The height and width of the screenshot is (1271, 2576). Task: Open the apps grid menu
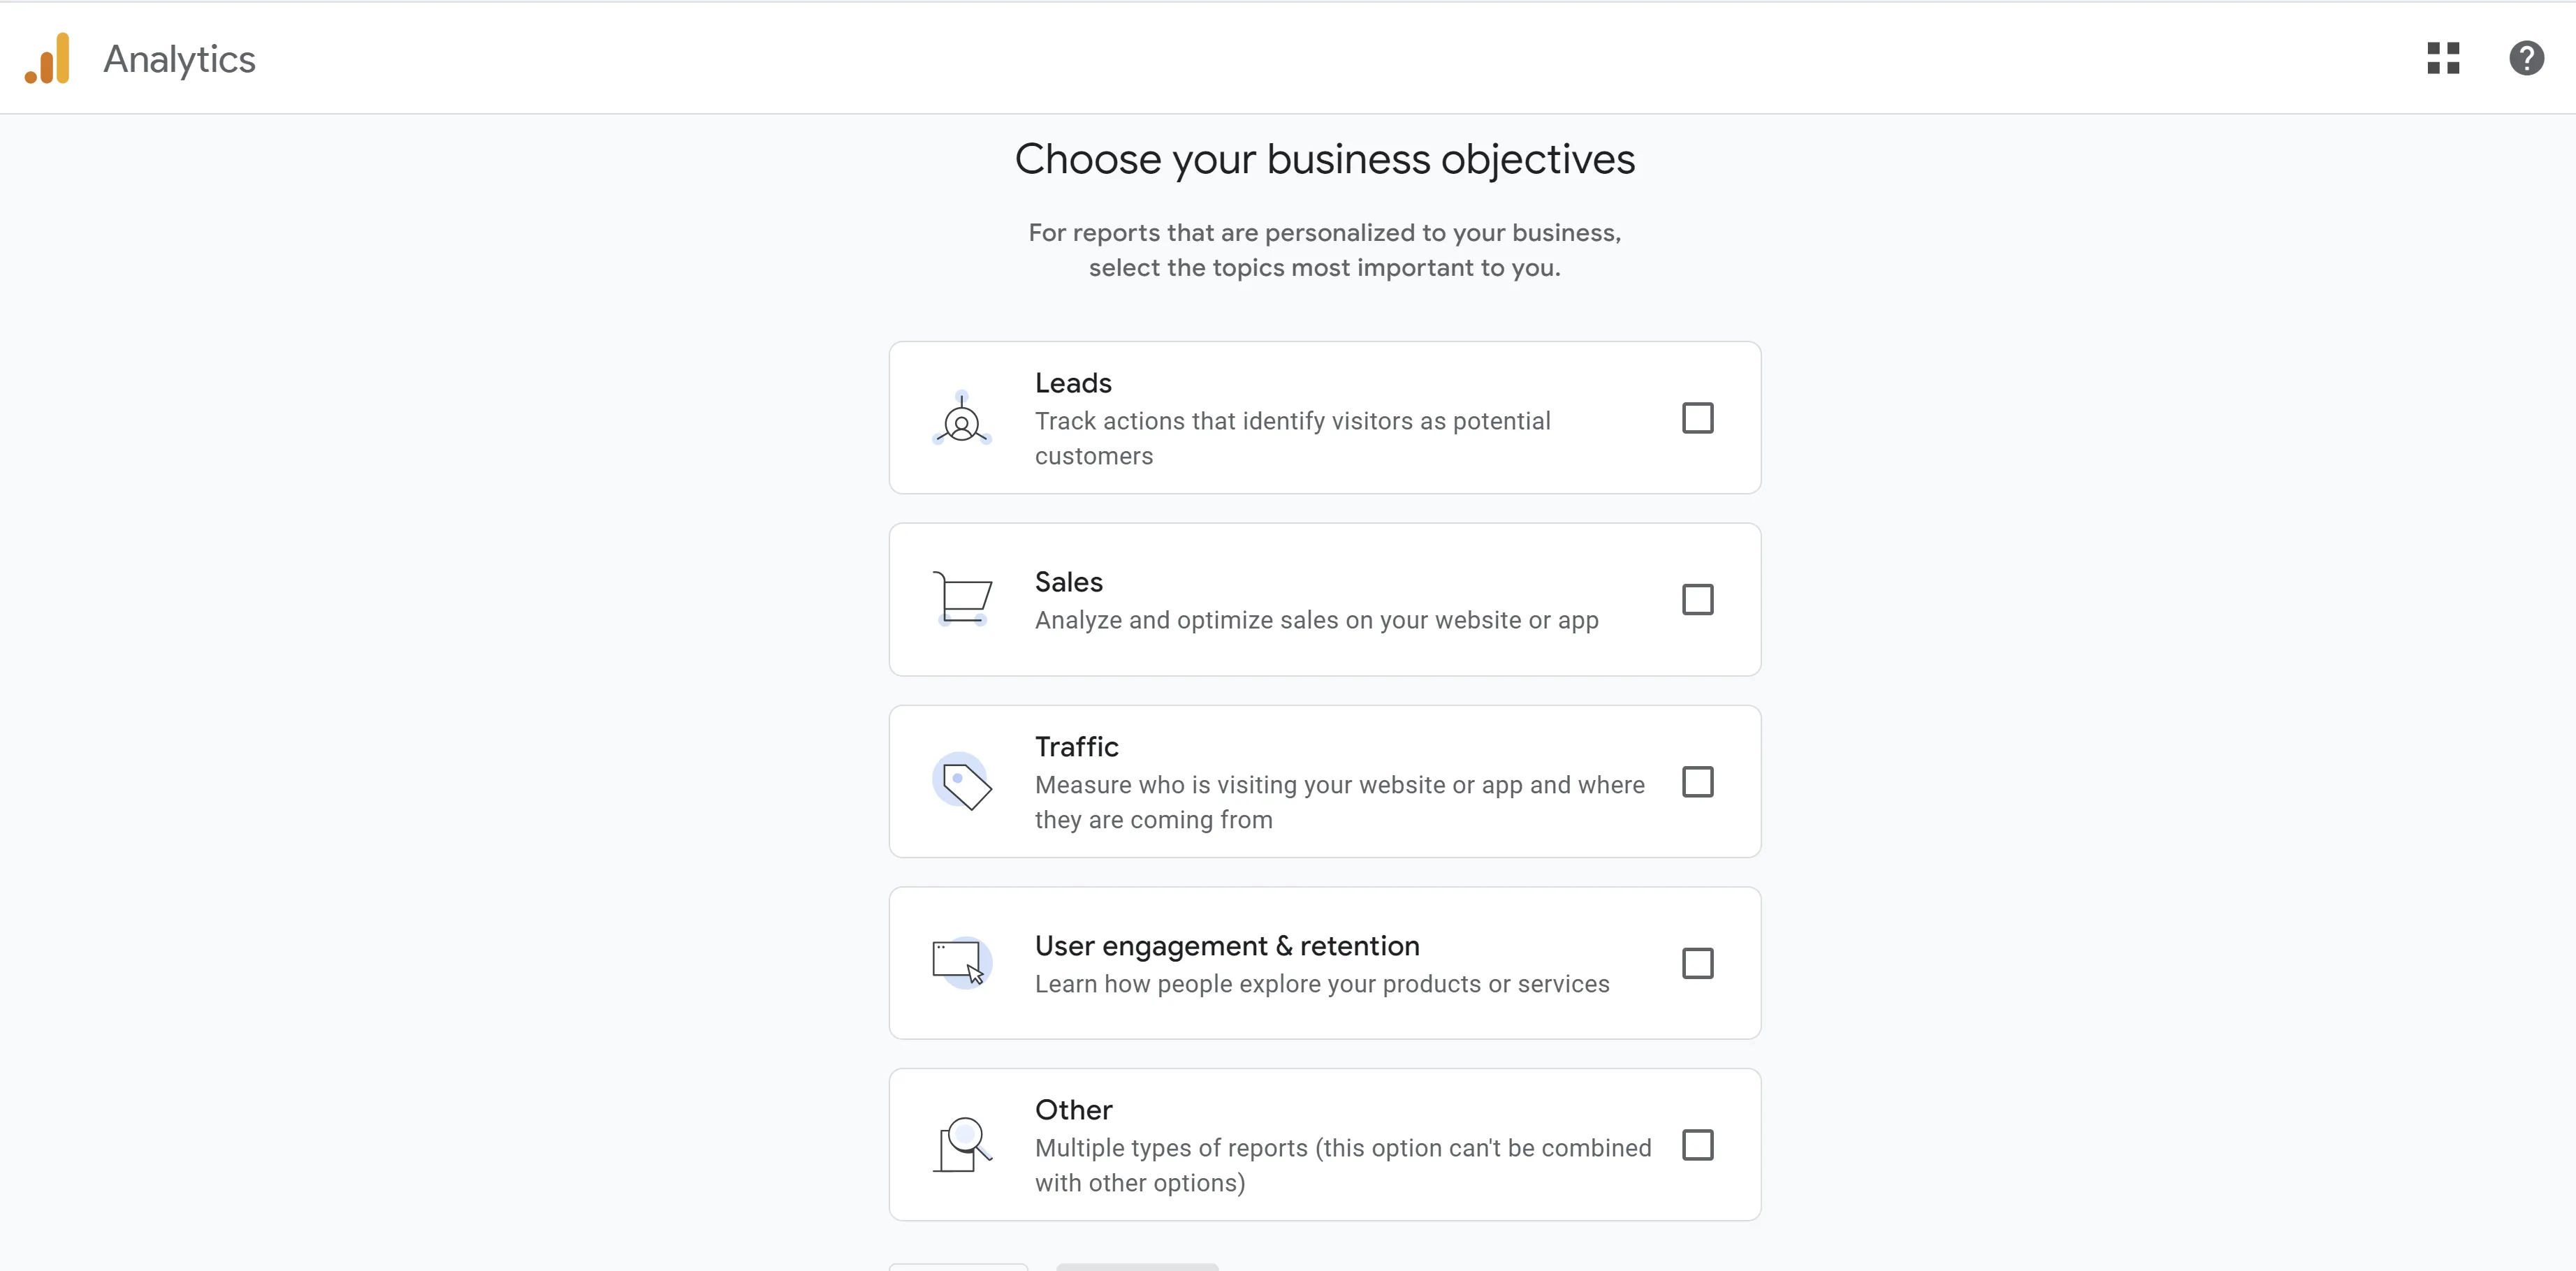(2443, 59)
